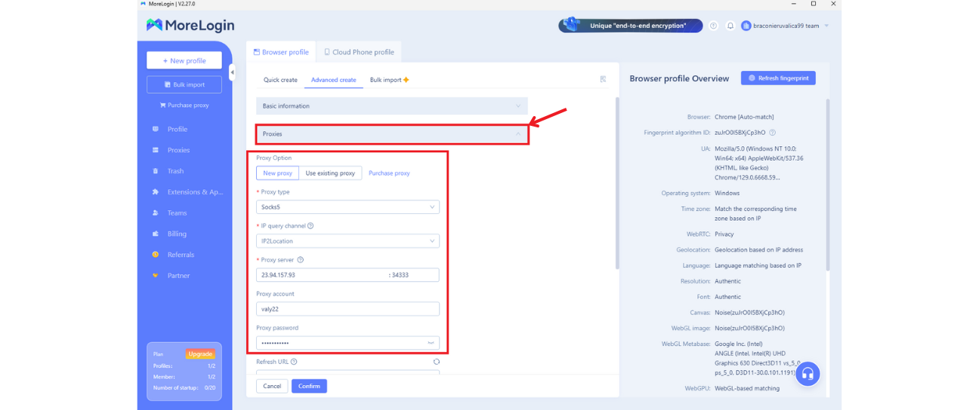Click the Language matching based on IP value

758,266
